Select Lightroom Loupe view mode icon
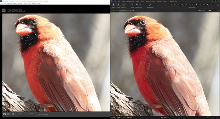The height and width of the screenshot is (119, 220). point(5,114)
